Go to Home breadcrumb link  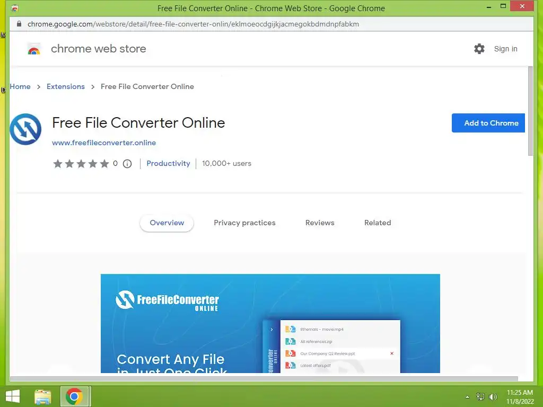tap(20, 86)
